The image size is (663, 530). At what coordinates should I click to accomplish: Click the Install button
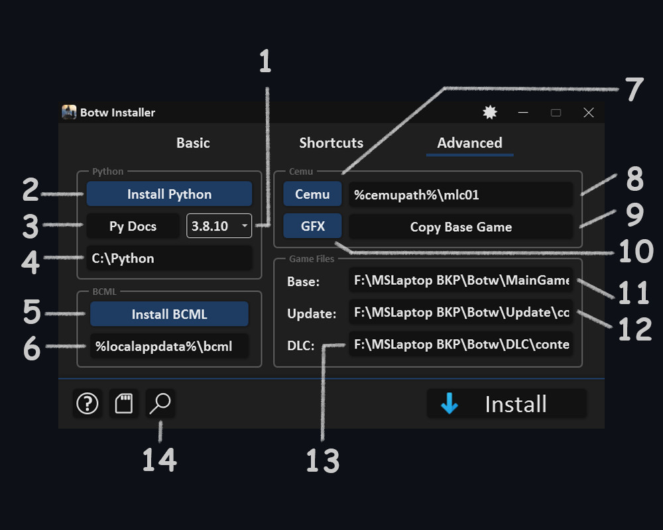point(507,404)
